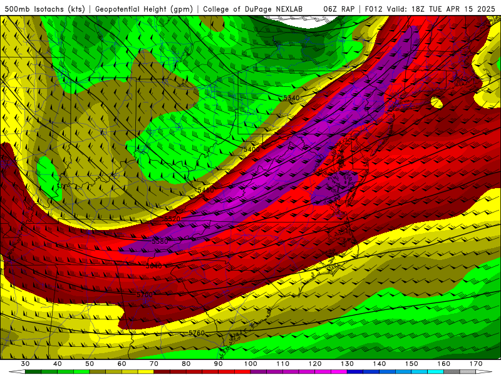Click the 5700 height contour label

[x=145, y=294]
